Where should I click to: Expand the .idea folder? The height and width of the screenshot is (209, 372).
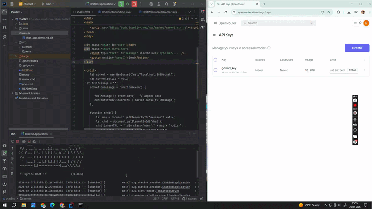point(16,24)
